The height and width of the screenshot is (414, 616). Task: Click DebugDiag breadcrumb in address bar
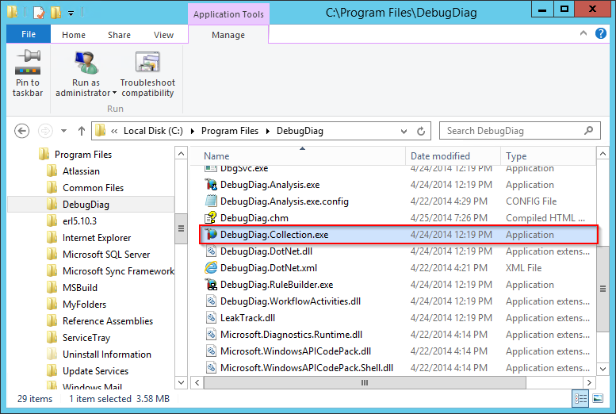[x=300, y=131]
